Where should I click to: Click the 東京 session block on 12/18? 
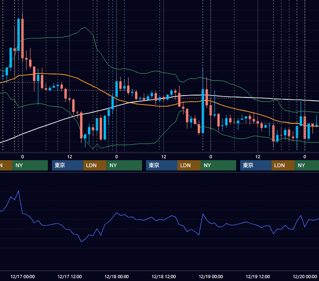tap(162, 165)
